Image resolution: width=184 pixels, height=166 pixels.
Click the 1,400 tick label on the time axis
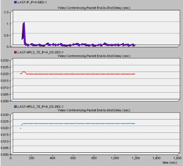pyautogui.click(x=156, y=158)
